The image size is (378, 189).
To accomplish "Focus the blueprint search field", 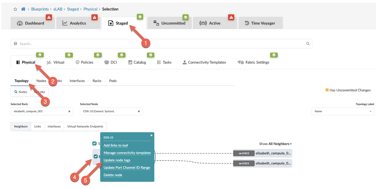I will point(161,44).
